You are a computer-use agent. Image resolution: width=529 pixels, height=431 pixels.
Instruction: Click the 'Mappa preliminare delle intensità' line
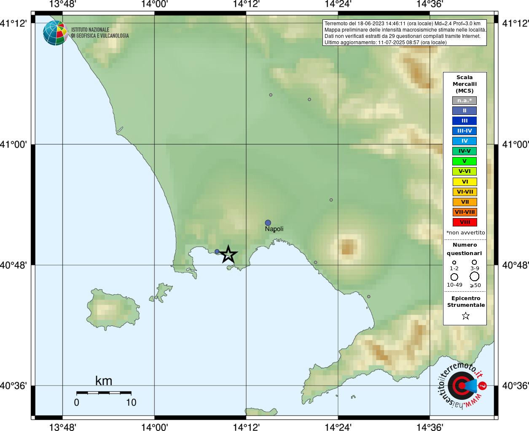tap(405, 30)
